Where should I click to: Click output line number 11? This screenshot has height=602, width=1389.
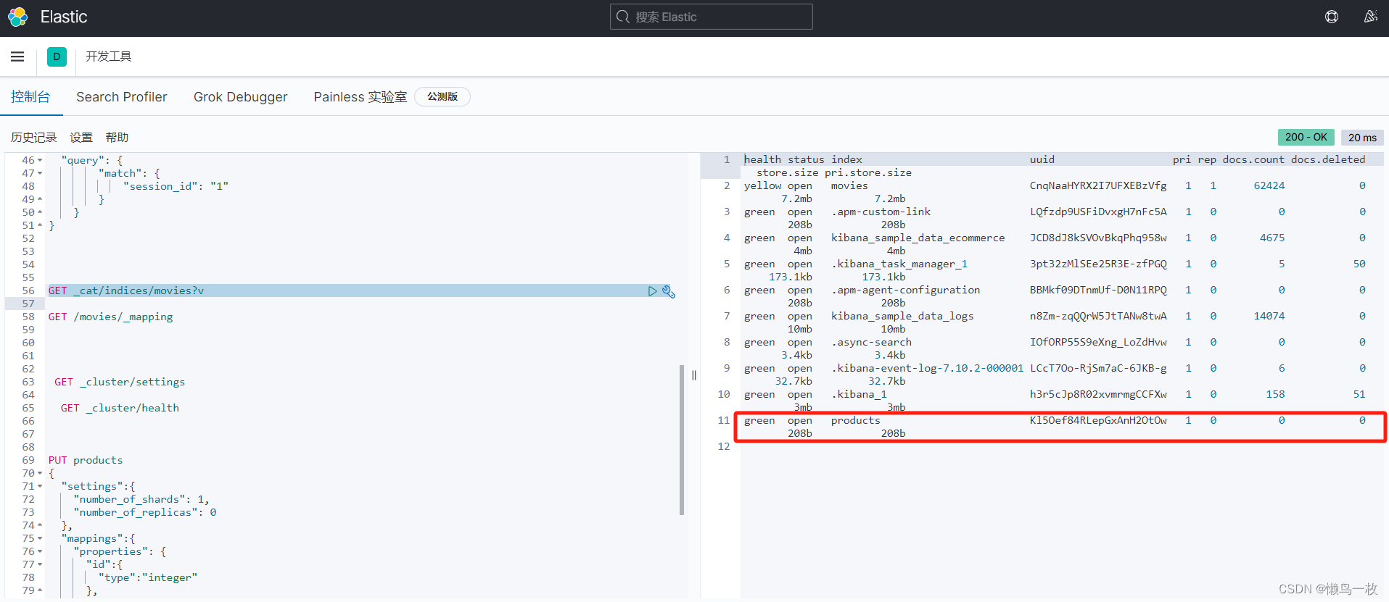pyautogui.click(x=723, y=420)
